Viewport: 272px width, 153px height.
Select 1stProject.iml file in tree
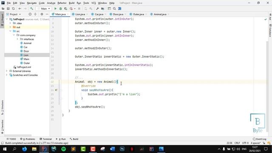pos(24,67)
